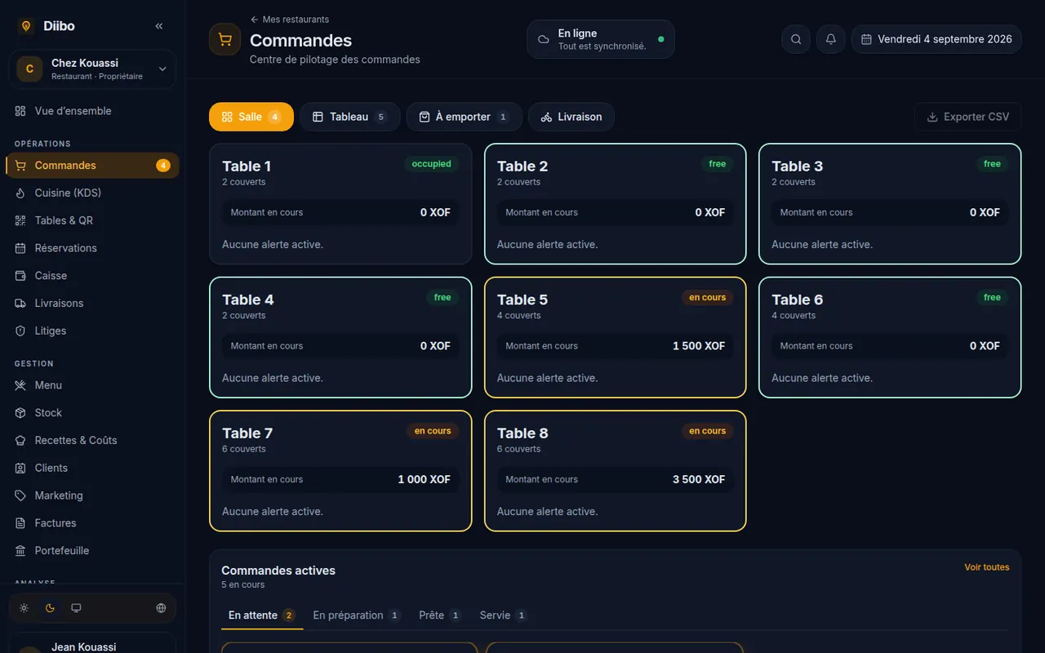1045x653 pixels.
Task: Follow the Voir toutes link
Action: coord(987,567)
